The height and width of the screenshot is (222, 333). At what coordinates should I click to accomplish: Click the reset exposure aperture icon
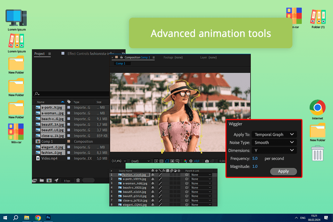191,161
